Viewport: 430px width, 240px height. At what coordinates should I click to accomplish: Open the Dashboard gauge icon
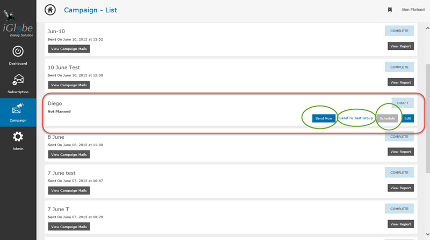pyautogui.click(x=18, y=51)
